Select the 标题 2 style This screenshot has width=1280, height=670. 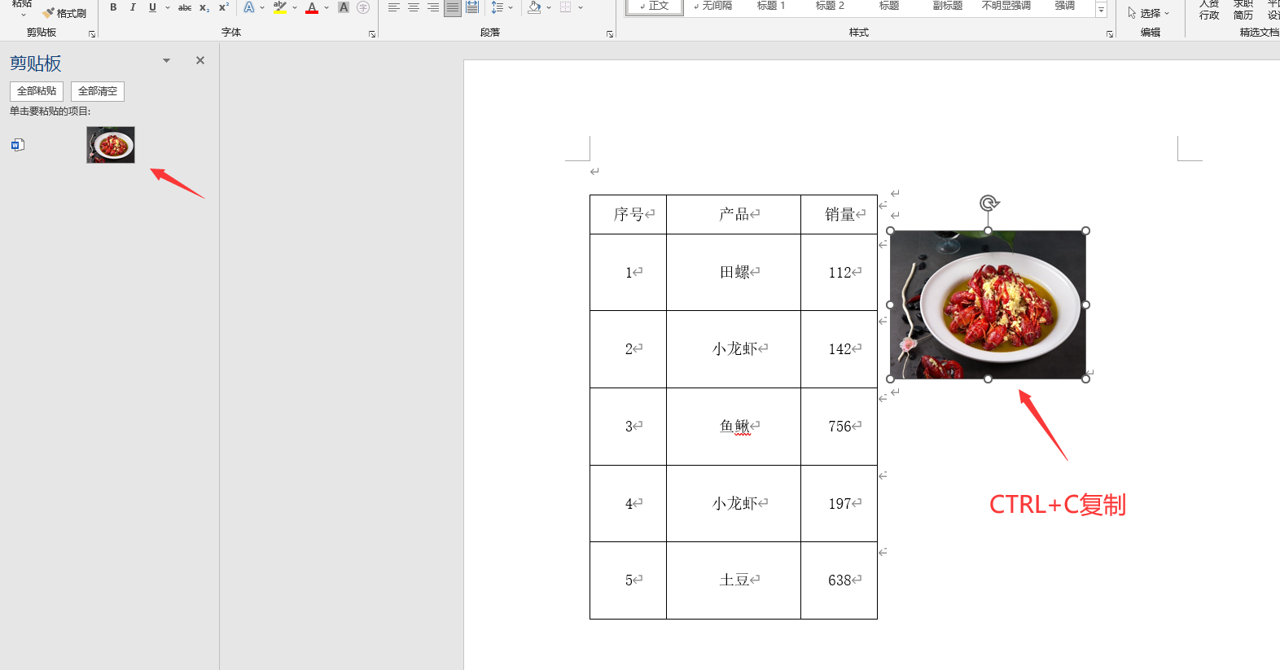(830, 7)
